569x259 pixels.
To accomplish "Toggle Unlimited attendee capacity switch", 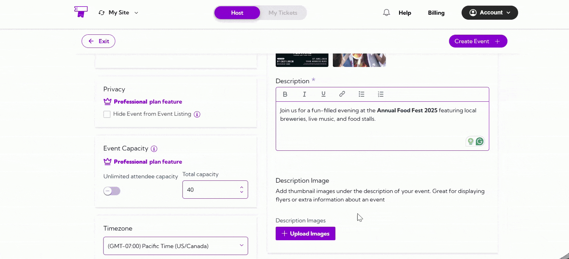I will 112,191.
